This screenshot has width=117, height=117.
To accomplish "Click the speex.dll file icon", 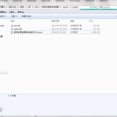I will [x=12, y=29].
